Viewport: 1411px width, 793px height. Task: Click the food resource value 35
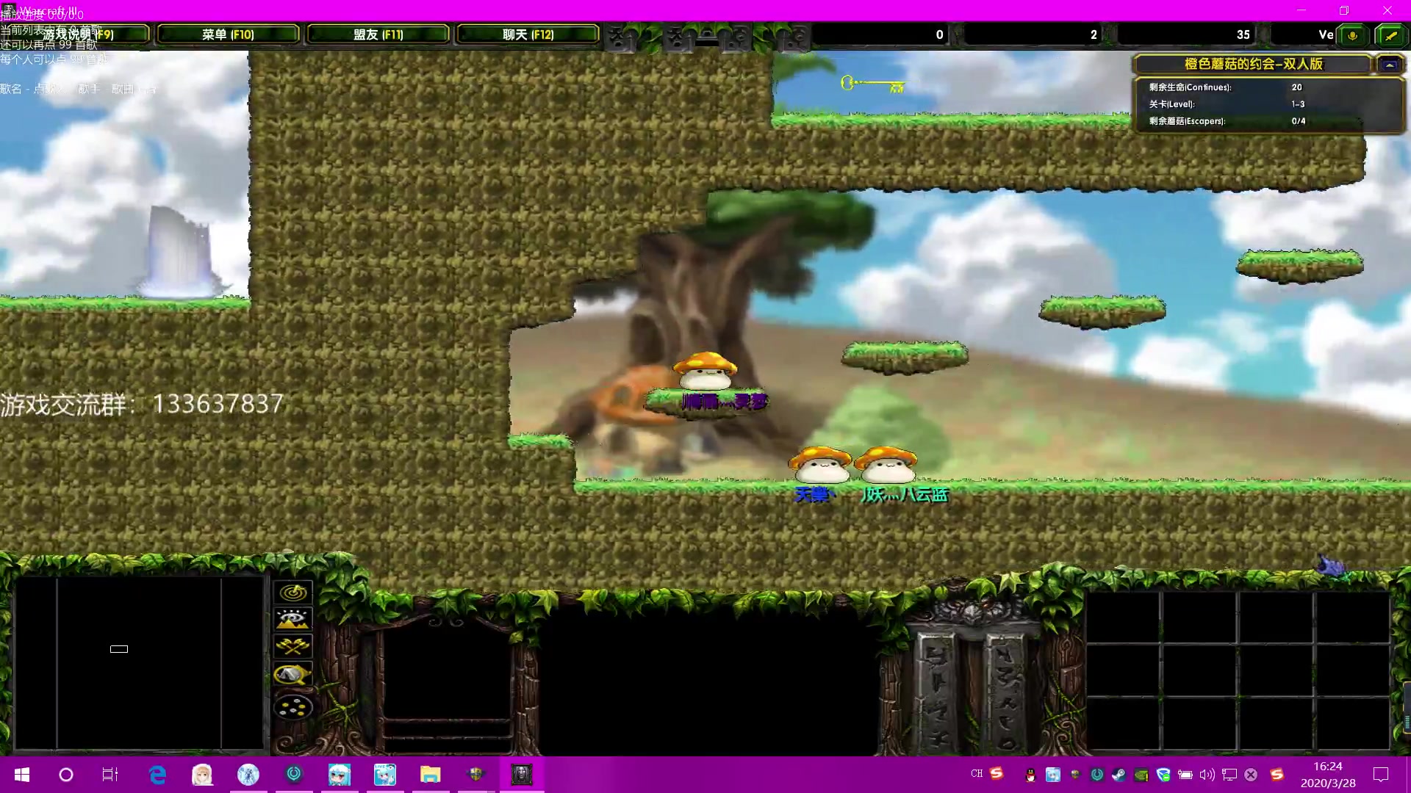(1243, 35)
